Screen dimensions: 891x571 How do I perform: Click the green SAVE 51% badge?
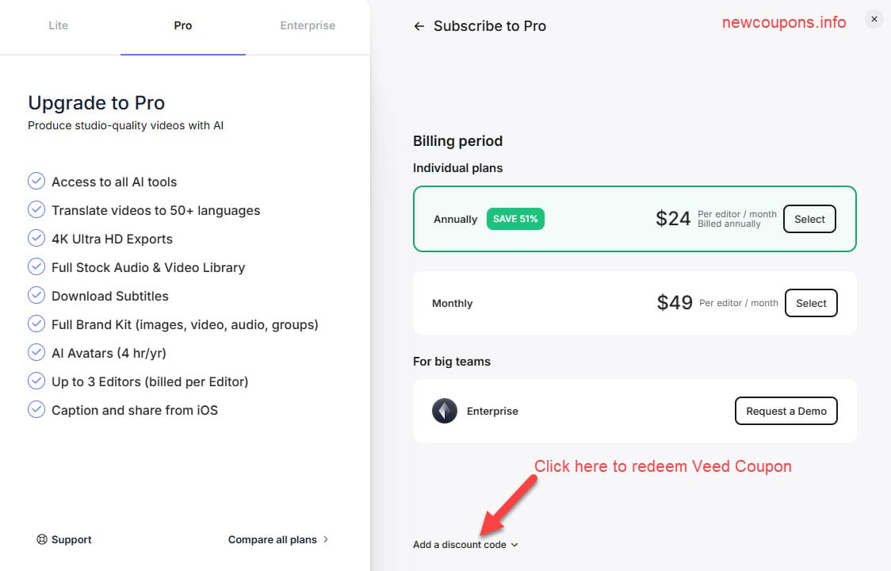coord(515,218)
